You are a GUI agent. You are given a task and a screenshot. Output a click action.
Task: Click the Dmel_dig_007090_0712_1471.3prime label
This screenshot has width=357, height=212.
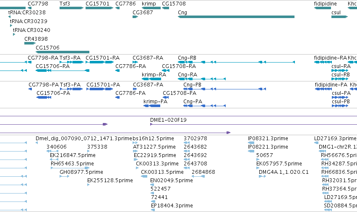pos(84,139)
